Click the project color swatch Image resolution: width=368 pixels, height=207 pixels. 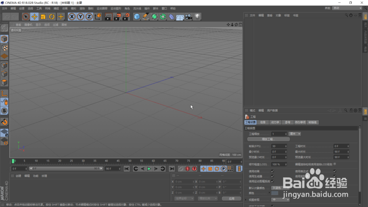tap(275, 193)
